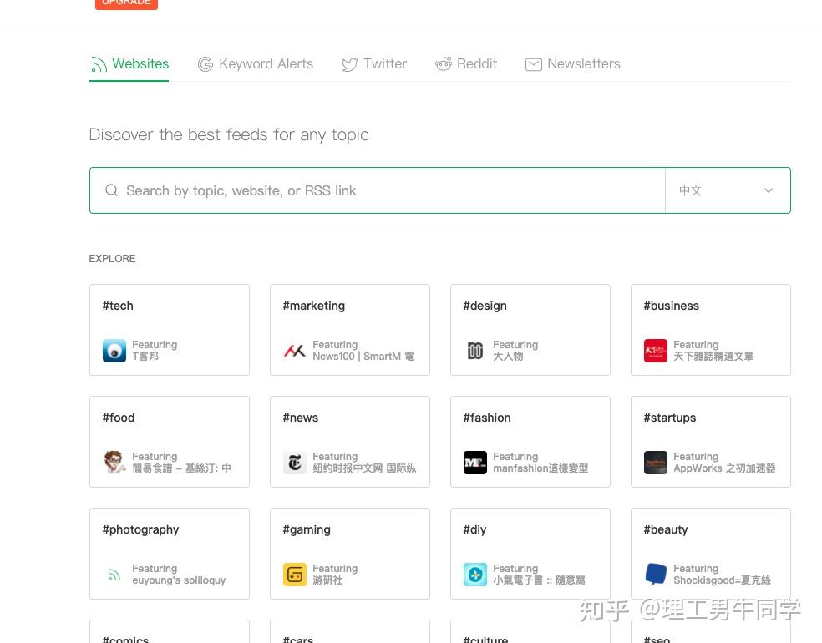Open the #marketing topic card
This screenshot has height=643, width=822.
[350, 330]
